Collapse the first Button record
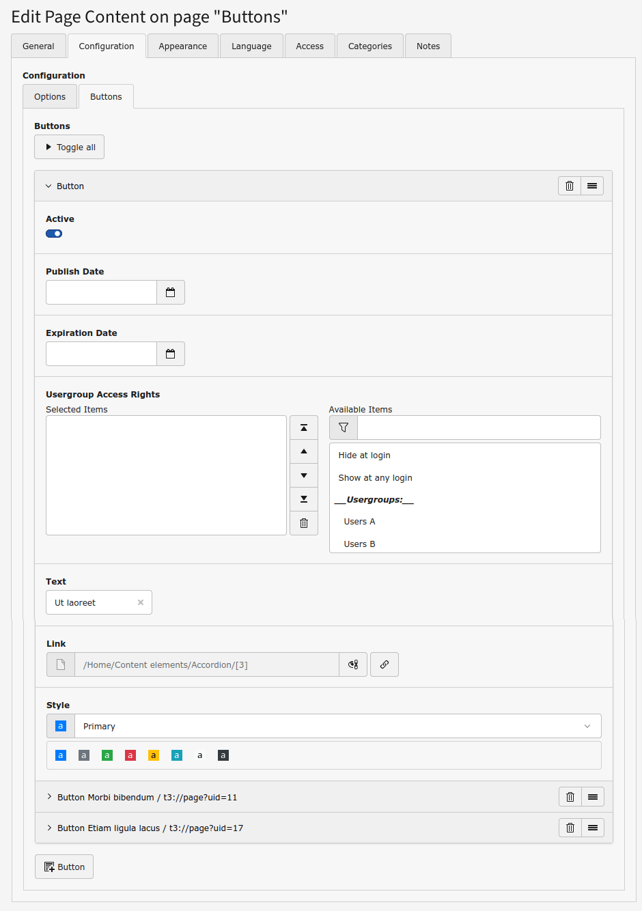This screenshot has height=911, width=642. [x=65, y=186]
